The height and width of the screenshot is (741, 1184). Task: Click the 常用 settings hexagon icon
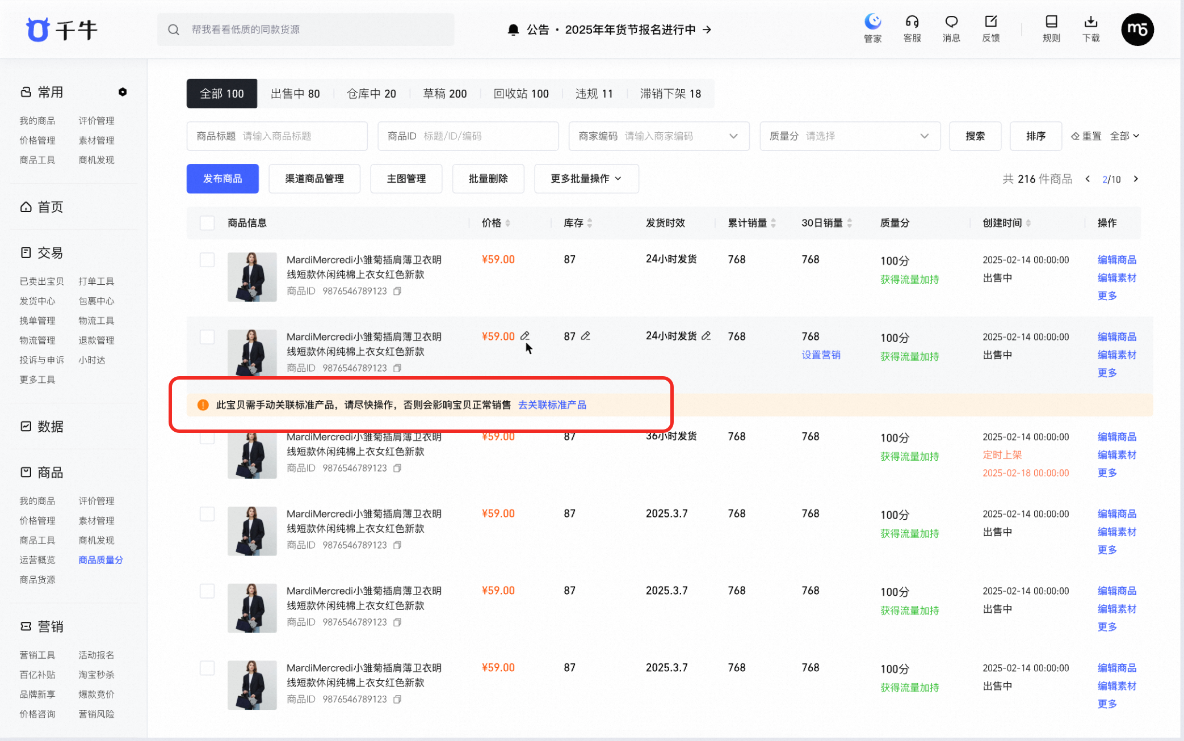tap(123, 92)
